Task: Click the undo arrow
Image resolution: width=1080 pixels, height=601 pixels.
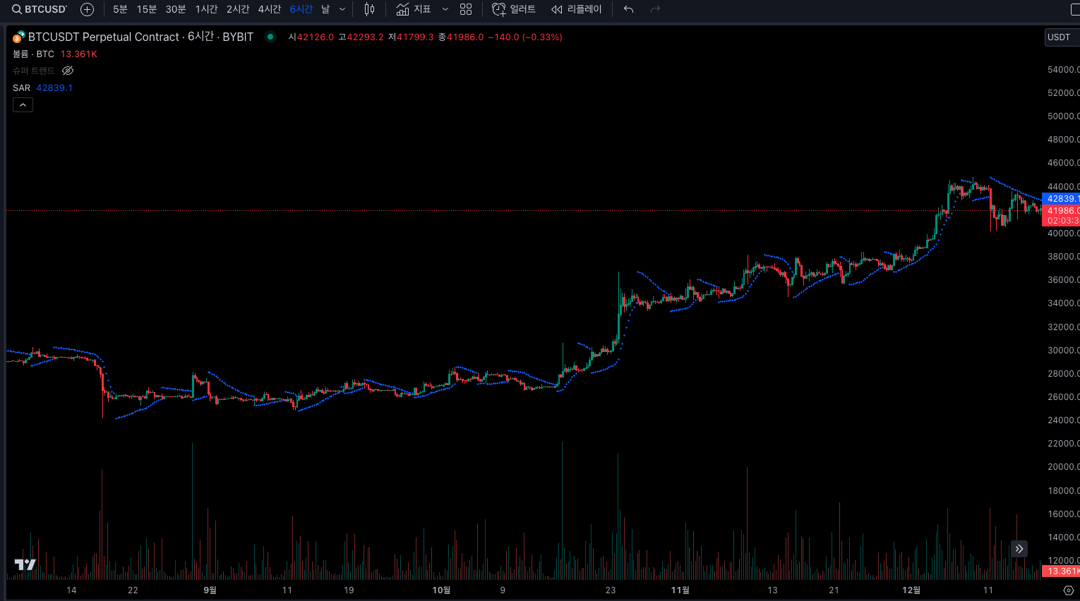Action: coord(628,9)
